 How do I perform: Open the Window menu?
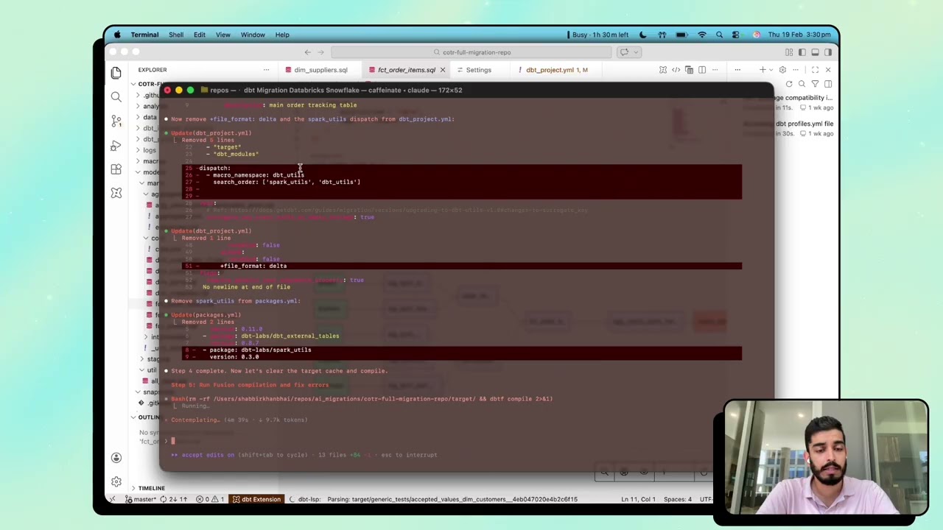pos(253,35)
